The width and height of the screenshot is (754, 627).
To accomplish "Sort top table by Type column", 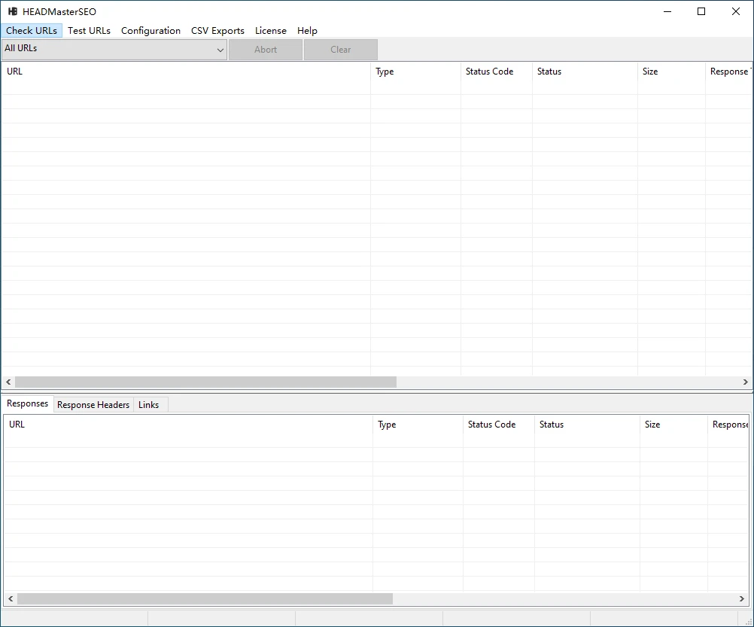I will [x=385, y=72].
